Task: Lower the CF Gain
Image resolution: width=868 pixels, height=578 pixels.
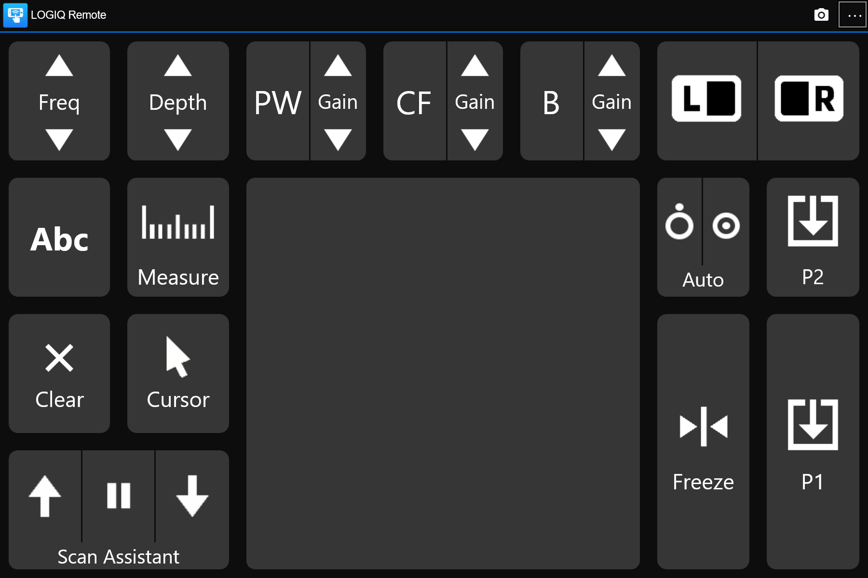Action: click(475, 140)
